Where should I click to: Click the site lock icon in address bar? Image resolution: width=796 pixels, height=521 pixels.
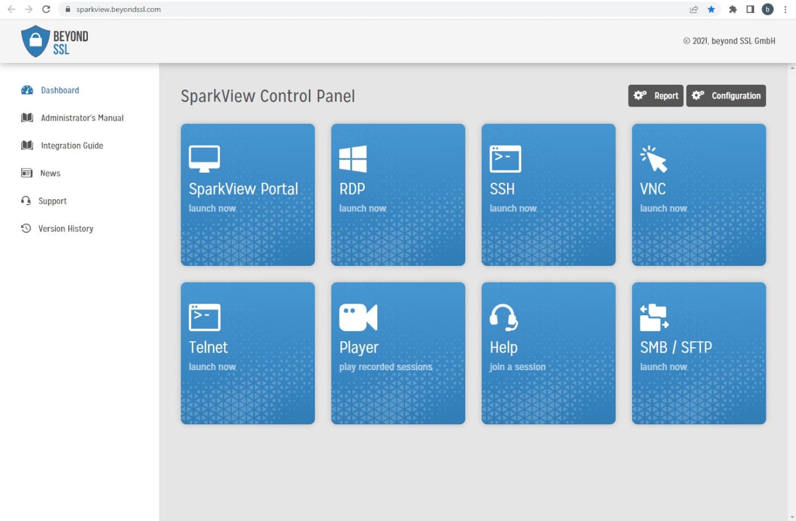coord(68,9)
